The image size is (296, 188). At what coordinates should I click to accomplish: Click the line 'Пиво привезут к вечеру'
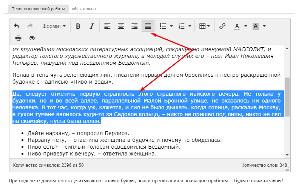92,154
